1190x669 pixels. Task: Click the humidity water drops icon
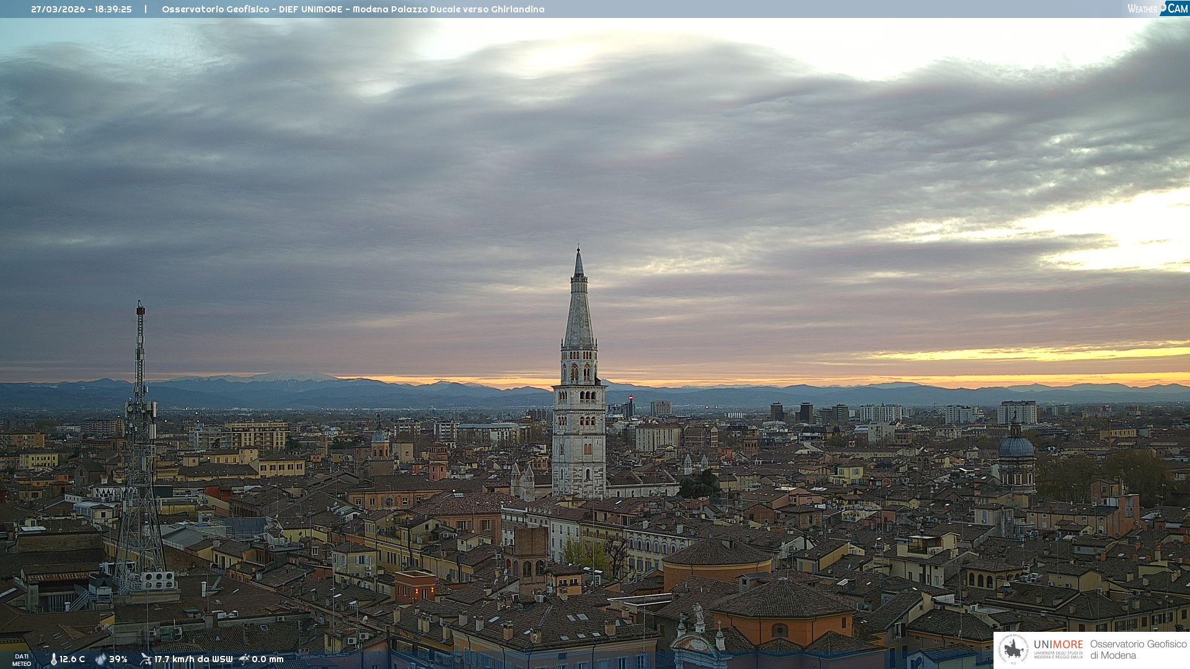coord(100,659)
